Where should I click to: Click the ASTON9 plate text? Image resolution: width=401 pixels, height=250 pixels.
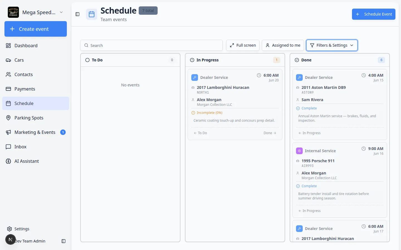[308, 92]
